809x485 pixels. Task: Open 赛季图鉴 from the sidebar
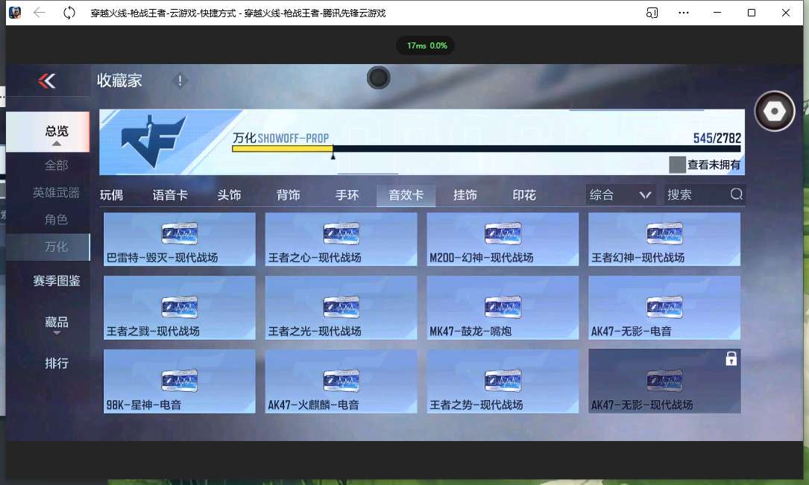(x=57, y=281)
